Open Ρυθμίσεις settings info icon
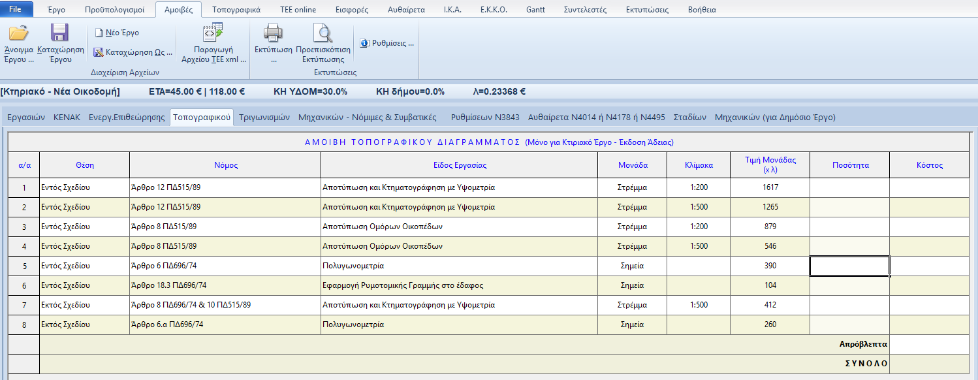 pyautogui.click(x=364, y=43)
